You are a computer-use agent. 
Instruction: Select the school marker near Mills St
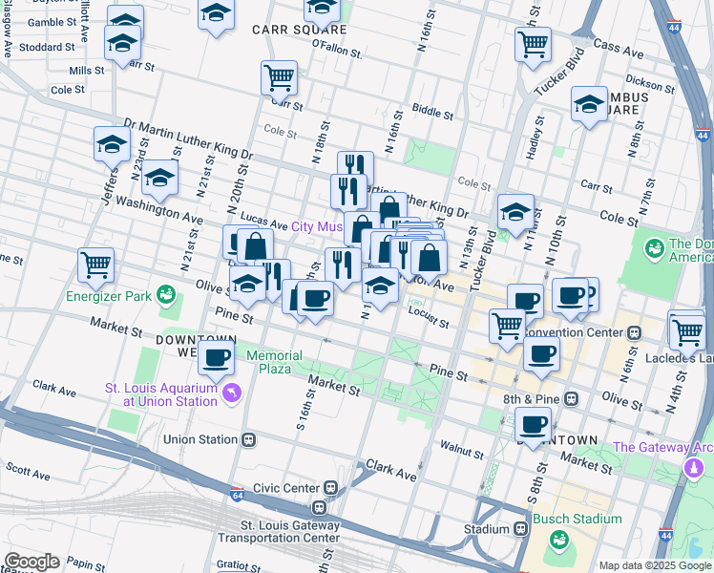122,44
